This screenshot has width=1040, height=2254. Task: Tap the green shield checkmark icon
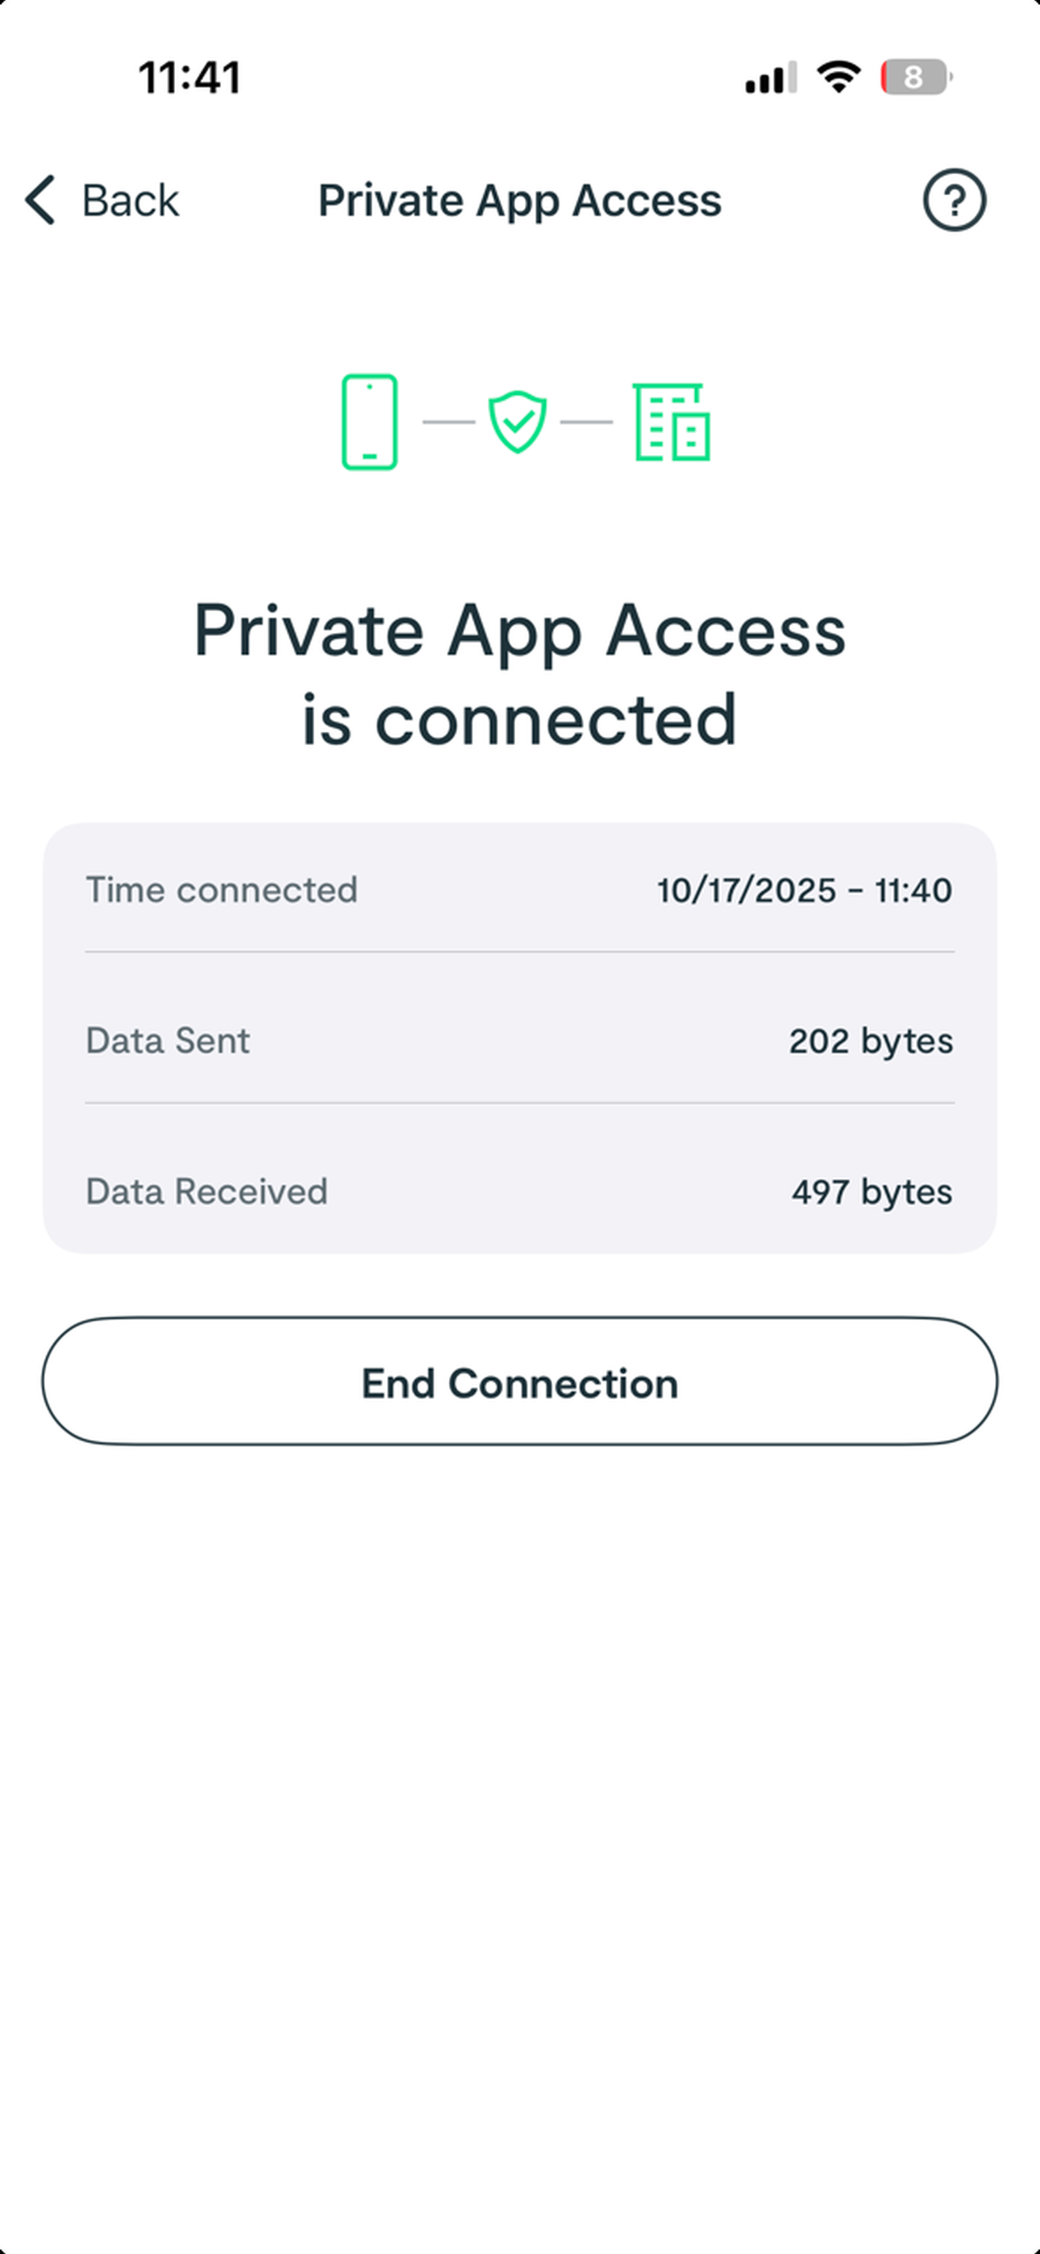click(518, 422)
